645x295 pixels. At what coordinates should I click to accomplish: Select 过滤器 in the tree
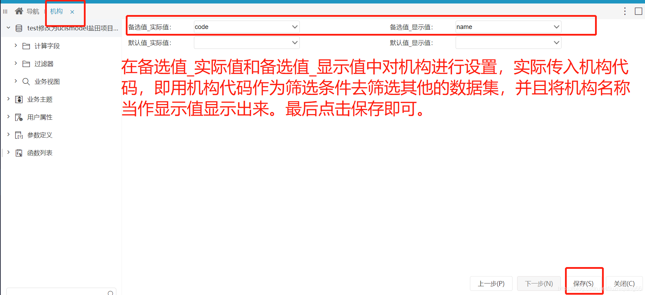[x=44, y=64]
